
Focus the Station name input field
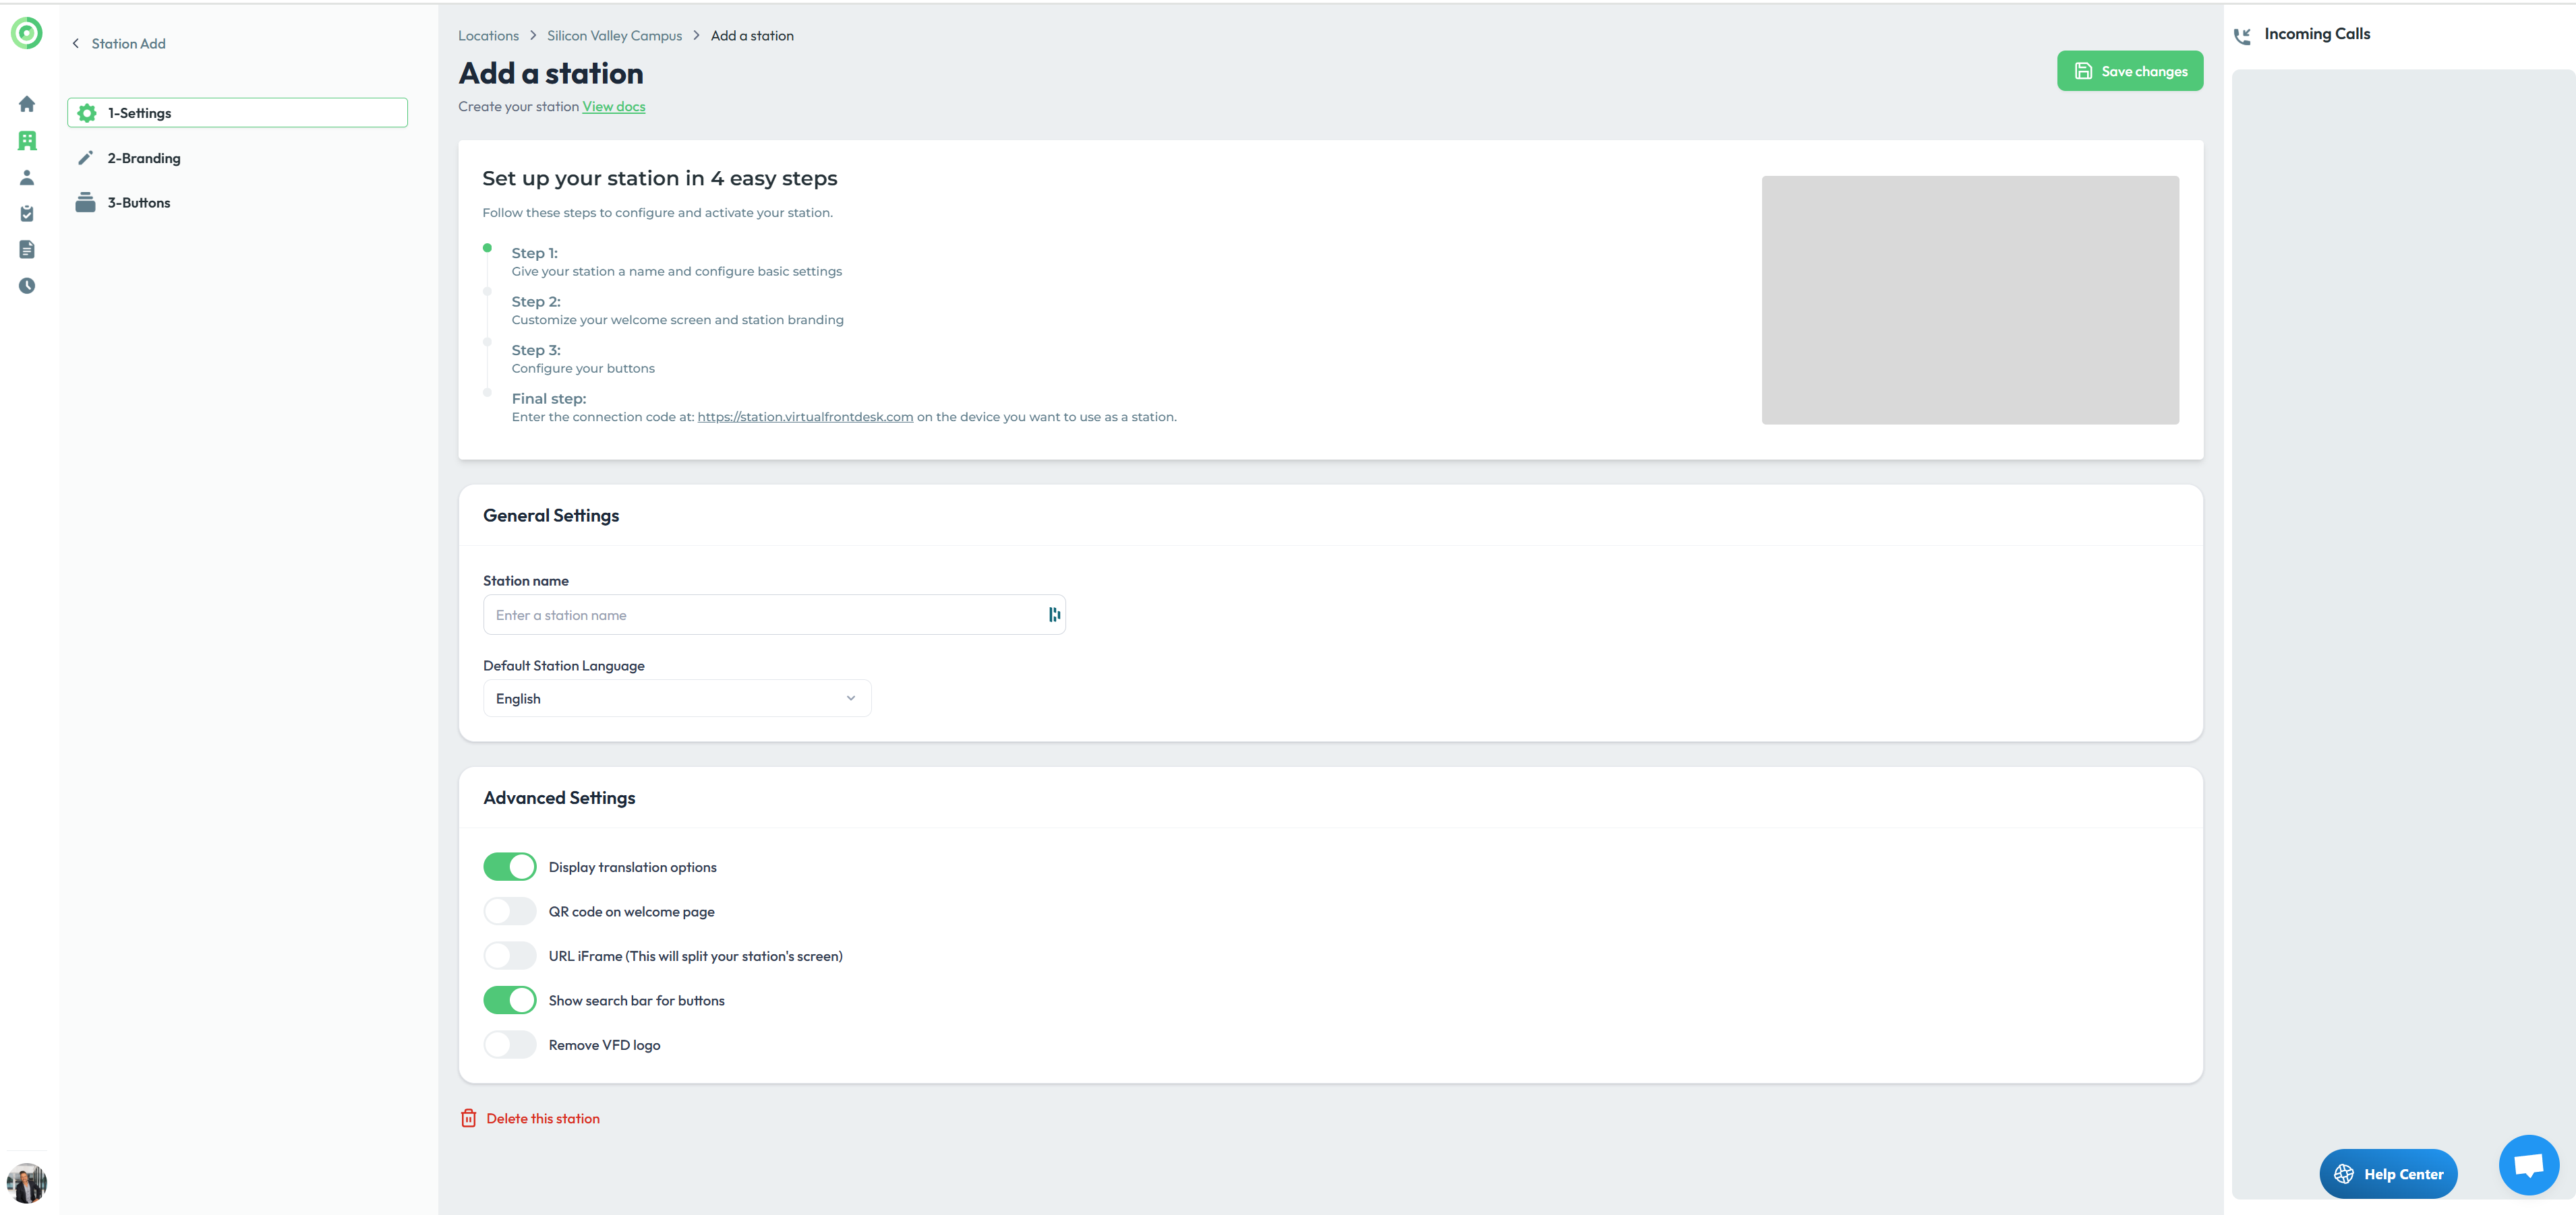(765, 615)
